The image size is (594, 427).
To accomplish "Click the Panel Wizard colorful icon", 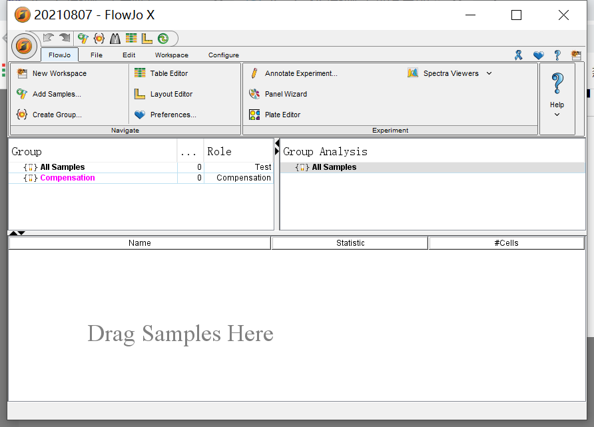I will (x=254, y=93).
